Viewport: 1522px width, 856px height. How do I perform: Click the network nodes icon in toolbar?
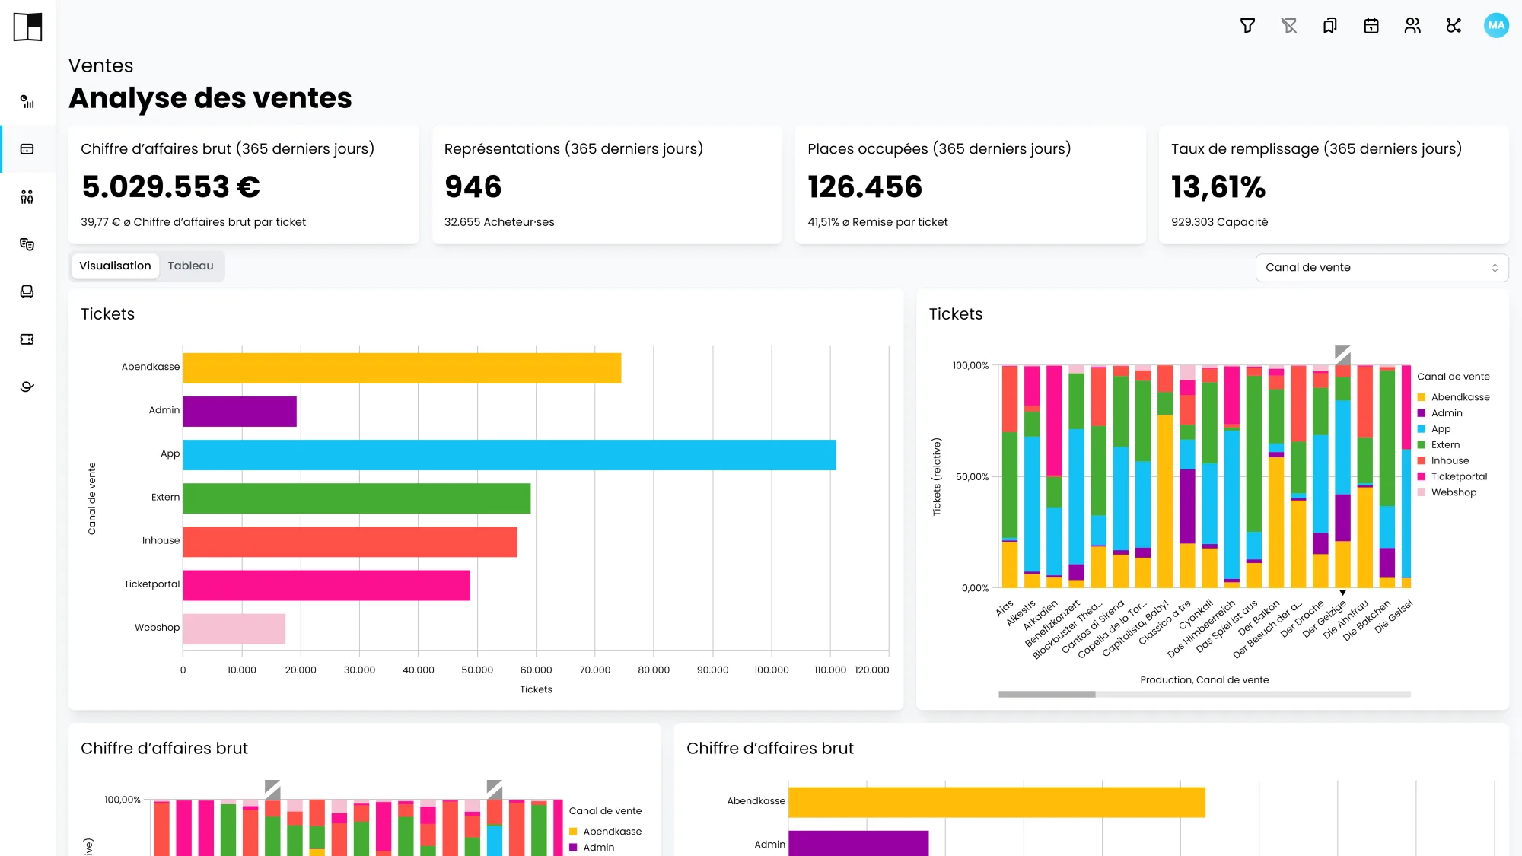click(x=1454, y=26)
